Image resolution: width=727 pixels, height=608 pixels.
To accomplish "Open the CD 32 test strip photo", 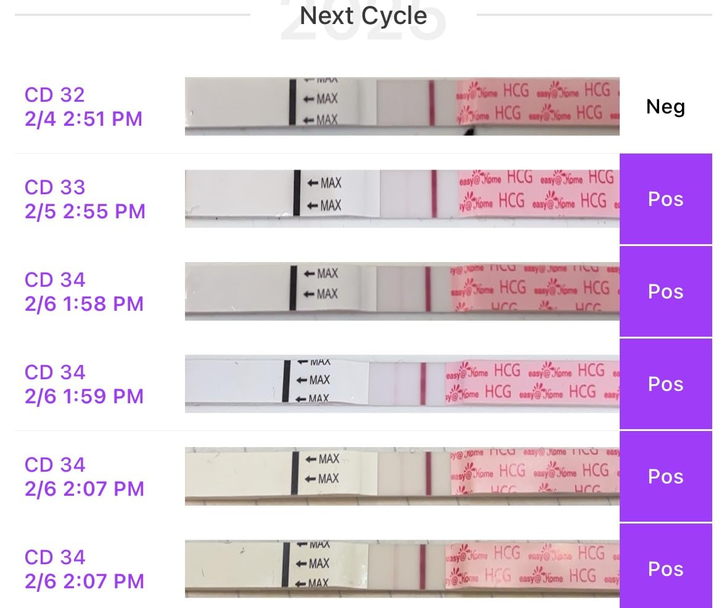I will [402, 106].
